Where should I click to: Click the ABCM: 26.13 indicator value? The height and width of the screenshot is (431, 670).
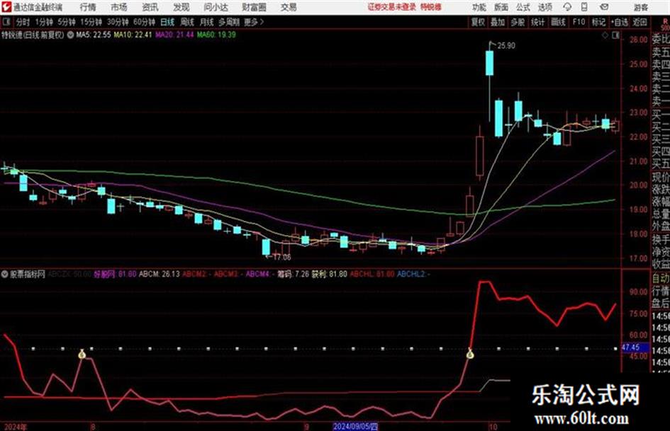click(x=160, y=274)
